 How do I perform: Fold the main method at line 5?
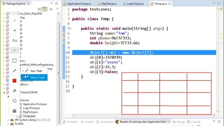pos(71,28)
